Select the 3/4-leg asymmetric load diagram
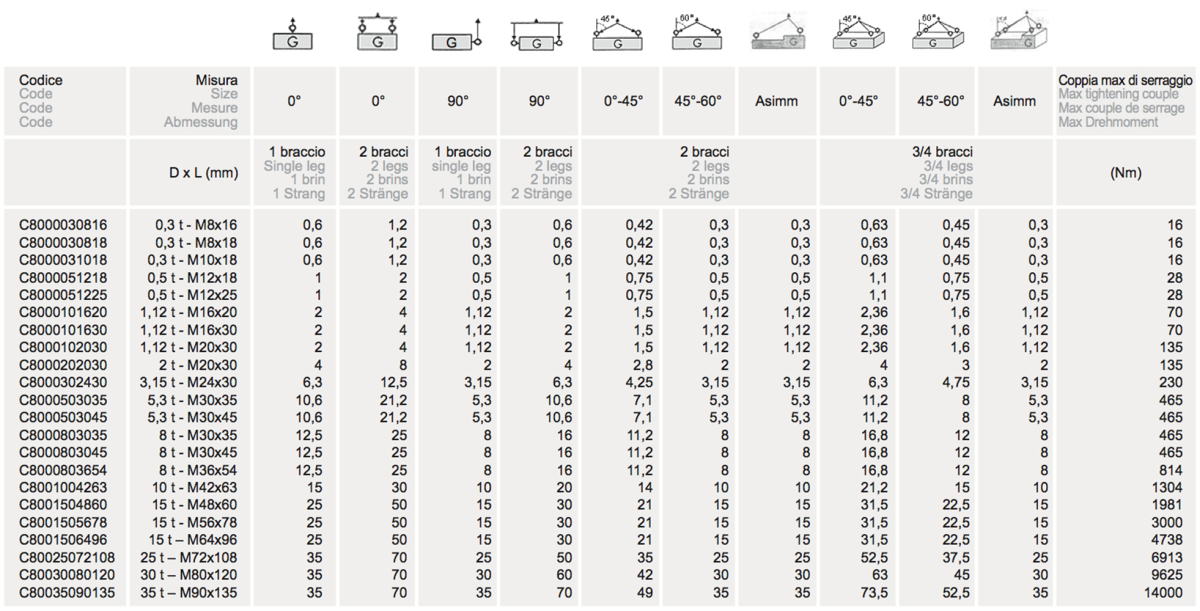 pos(1019,32)
